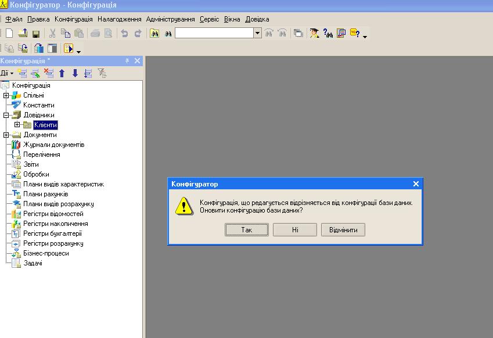The height and width of the screenshot is (338, 493).
Task: Open the Налагодження menu
Action: (x=120, y=19)
